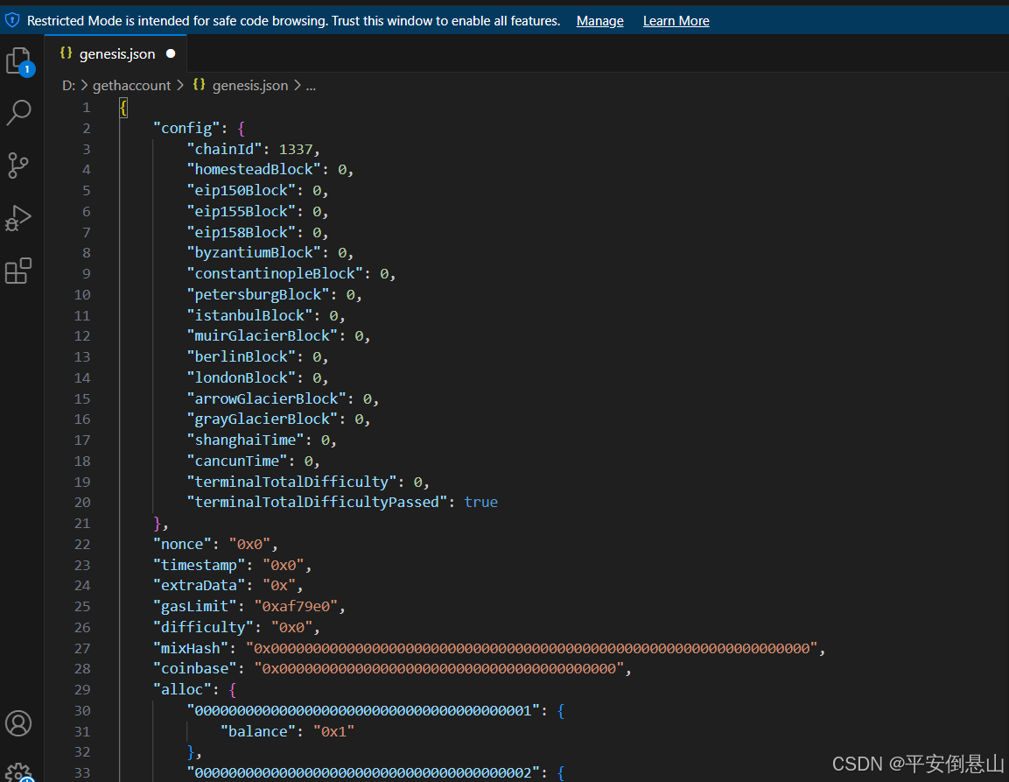Click the breadcrumb ellipsis segment
Image resolution: width=1009 pixels, height=782 pixels.
pyautogui.click(x=311, y=86)
